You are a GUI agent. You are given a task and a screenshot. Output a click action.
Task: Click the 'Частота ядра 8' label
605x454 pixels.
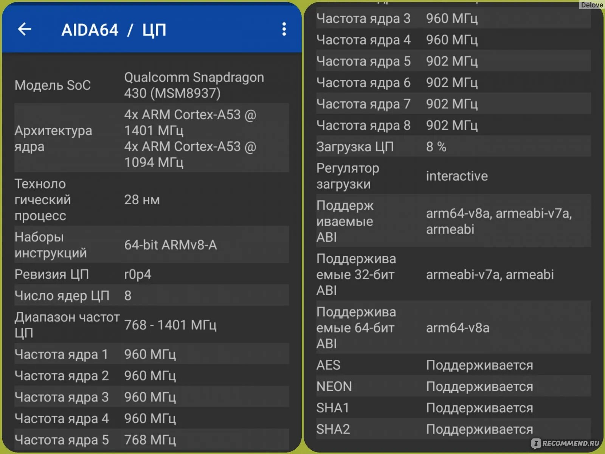point(363,125)
